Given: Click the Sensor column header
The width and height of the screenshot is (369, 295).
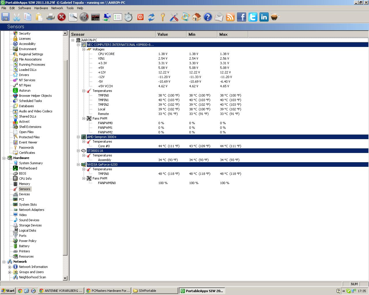Looking at the screenshot, I should 112,34.
